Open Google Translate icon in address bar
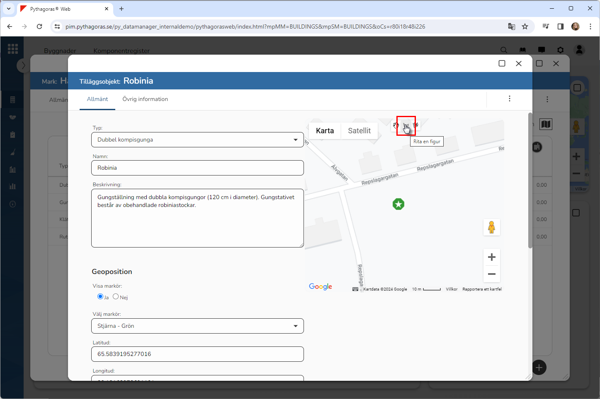The image size is (600, 399). [x=512, y=26]
